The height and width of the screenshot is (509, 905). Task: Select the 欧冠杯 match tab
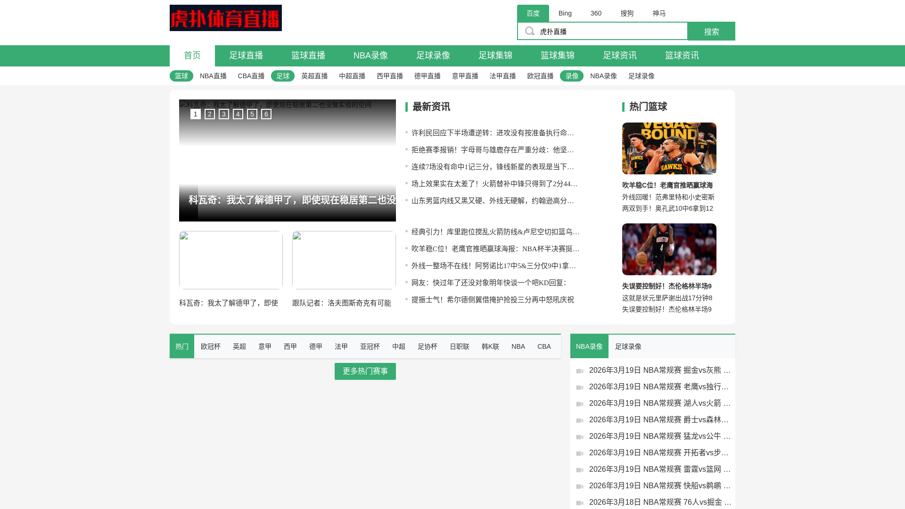211,346
